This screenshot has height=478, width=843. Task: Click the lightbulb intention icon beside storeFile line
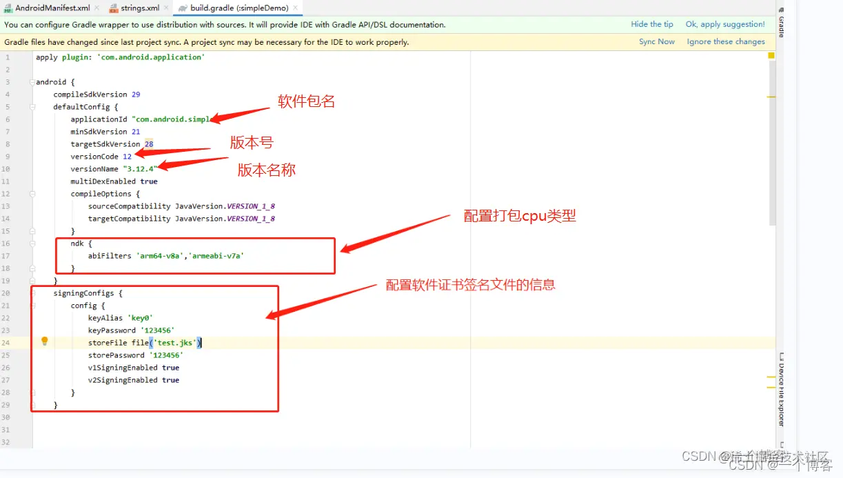tap(44, 342)
